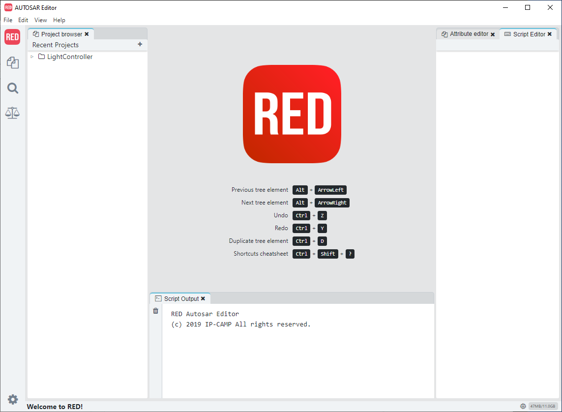Image resolution: width=562 pixels, height=412 pixels.
Task: Open the Edit menu
Action: tap(23, 20)
